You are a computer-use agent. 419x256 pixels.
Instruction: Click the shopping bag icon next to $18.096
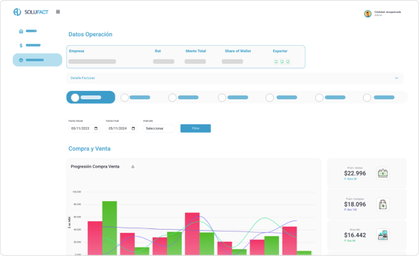[x=383, y=204]
